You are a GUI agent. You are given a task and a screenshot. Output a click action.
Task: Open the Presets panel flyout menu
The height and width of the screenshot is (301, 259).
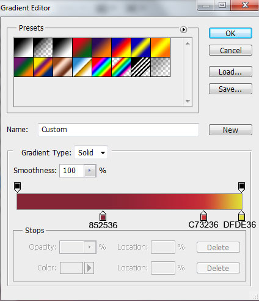click(183, 29)
